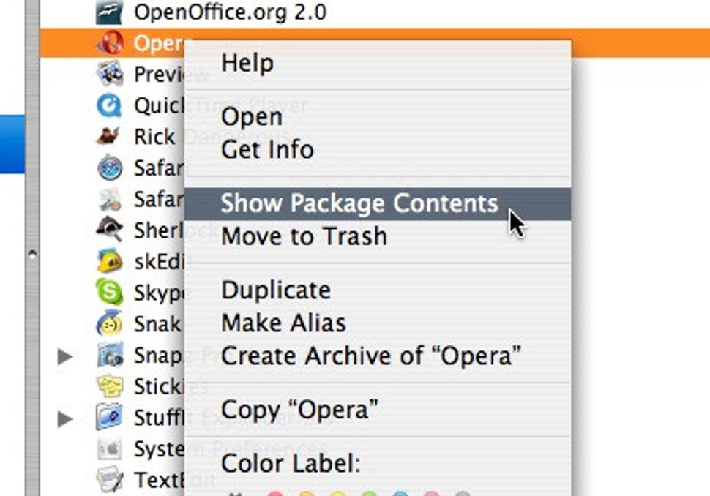Pick the red color label dot
This screenshot has height=496, width=710.
(275, 493)
